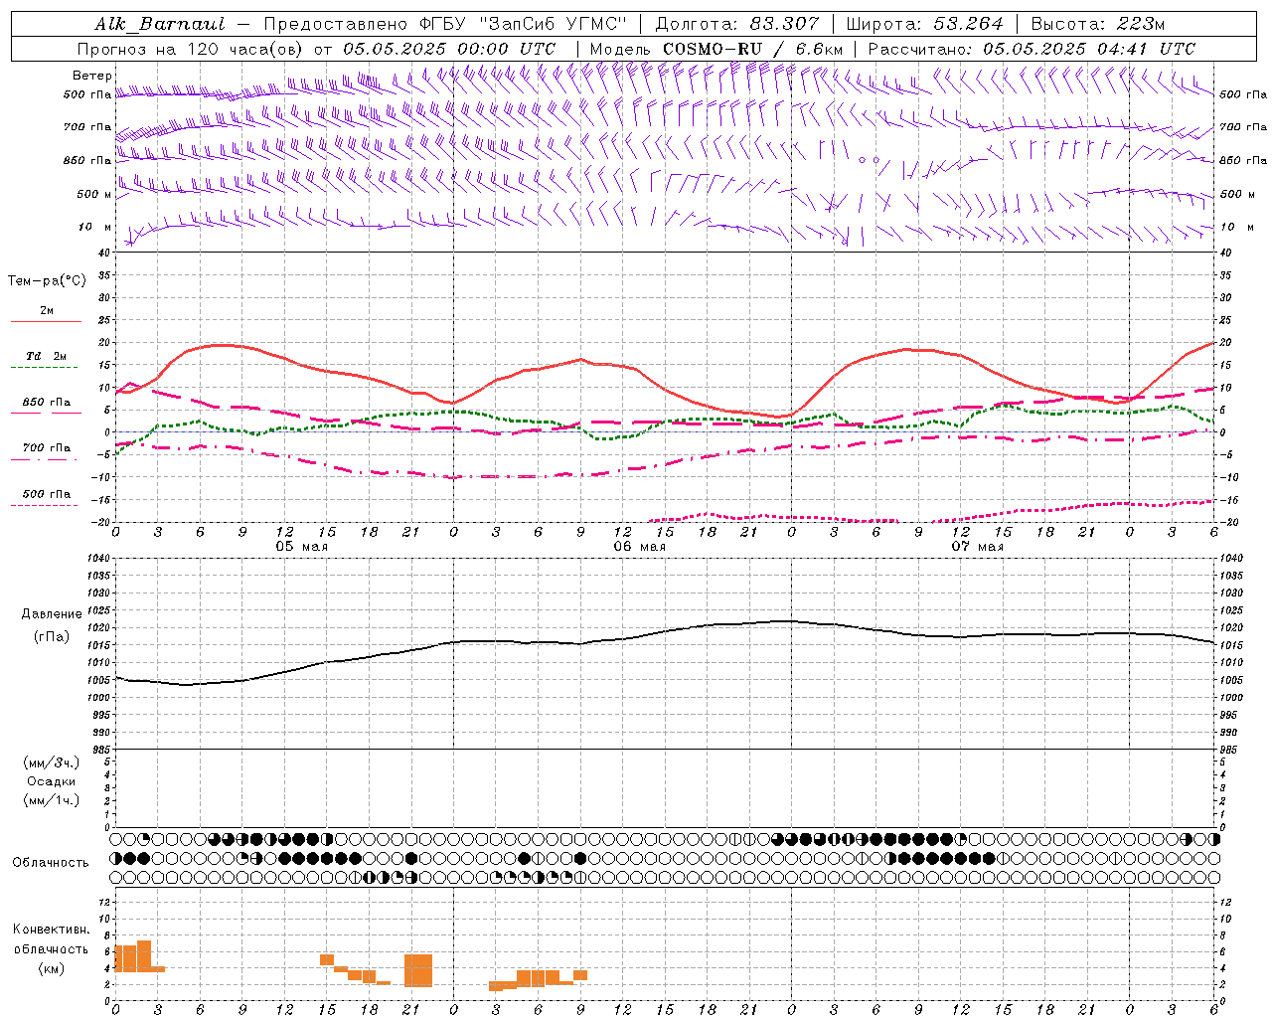Select the latitude value Широта: 53.264
The width and height of the screenshot is (1272, 1018).
924,24
